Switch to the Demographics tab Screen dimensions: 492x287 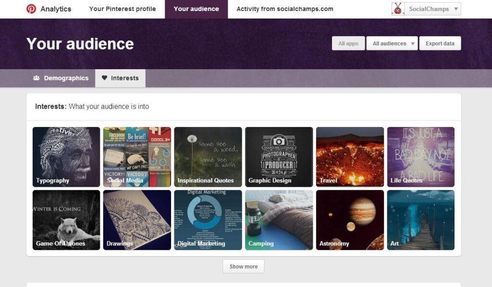click(61, 78)
